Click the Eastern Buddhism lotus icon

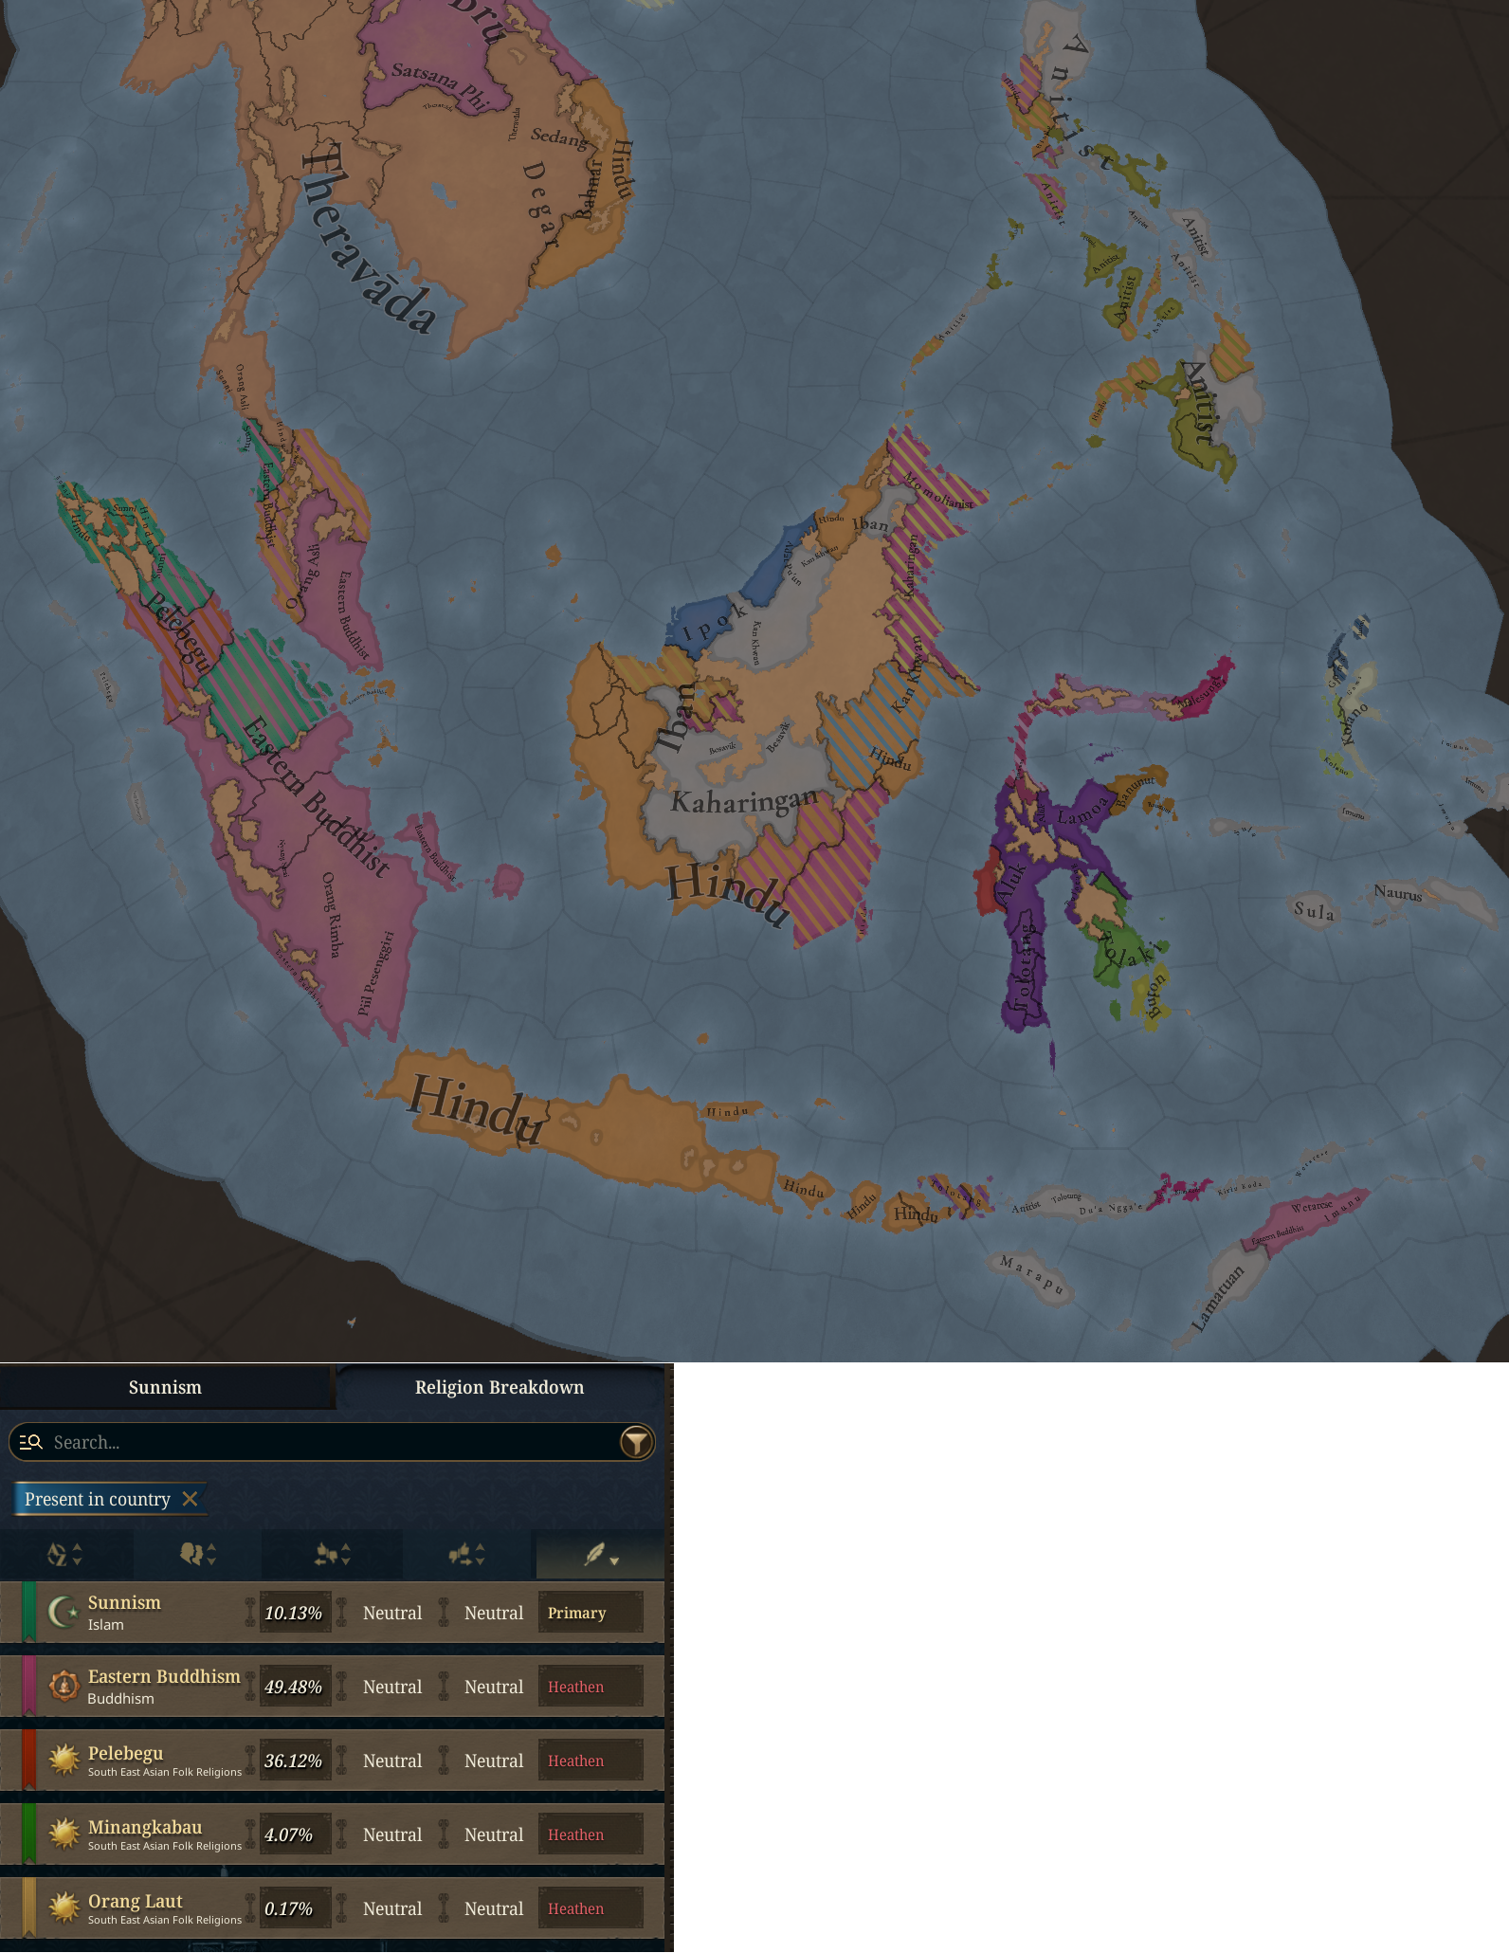(64, 1686)
